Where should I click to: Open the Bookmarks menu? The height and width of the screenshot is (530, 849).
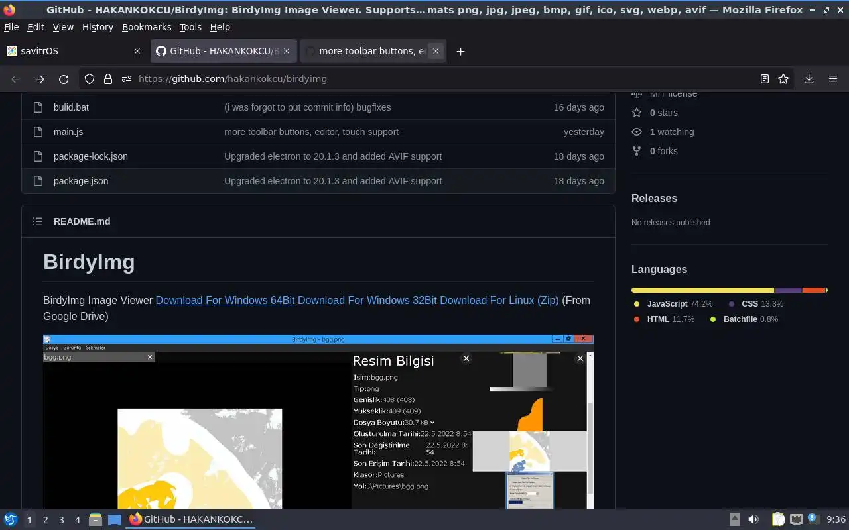pos(147,27)
